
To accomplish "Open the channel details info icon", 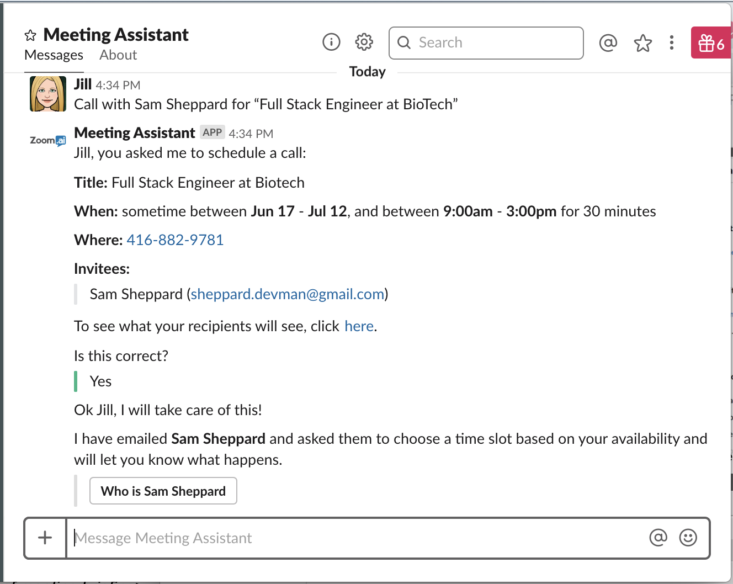I will point(331,42).
